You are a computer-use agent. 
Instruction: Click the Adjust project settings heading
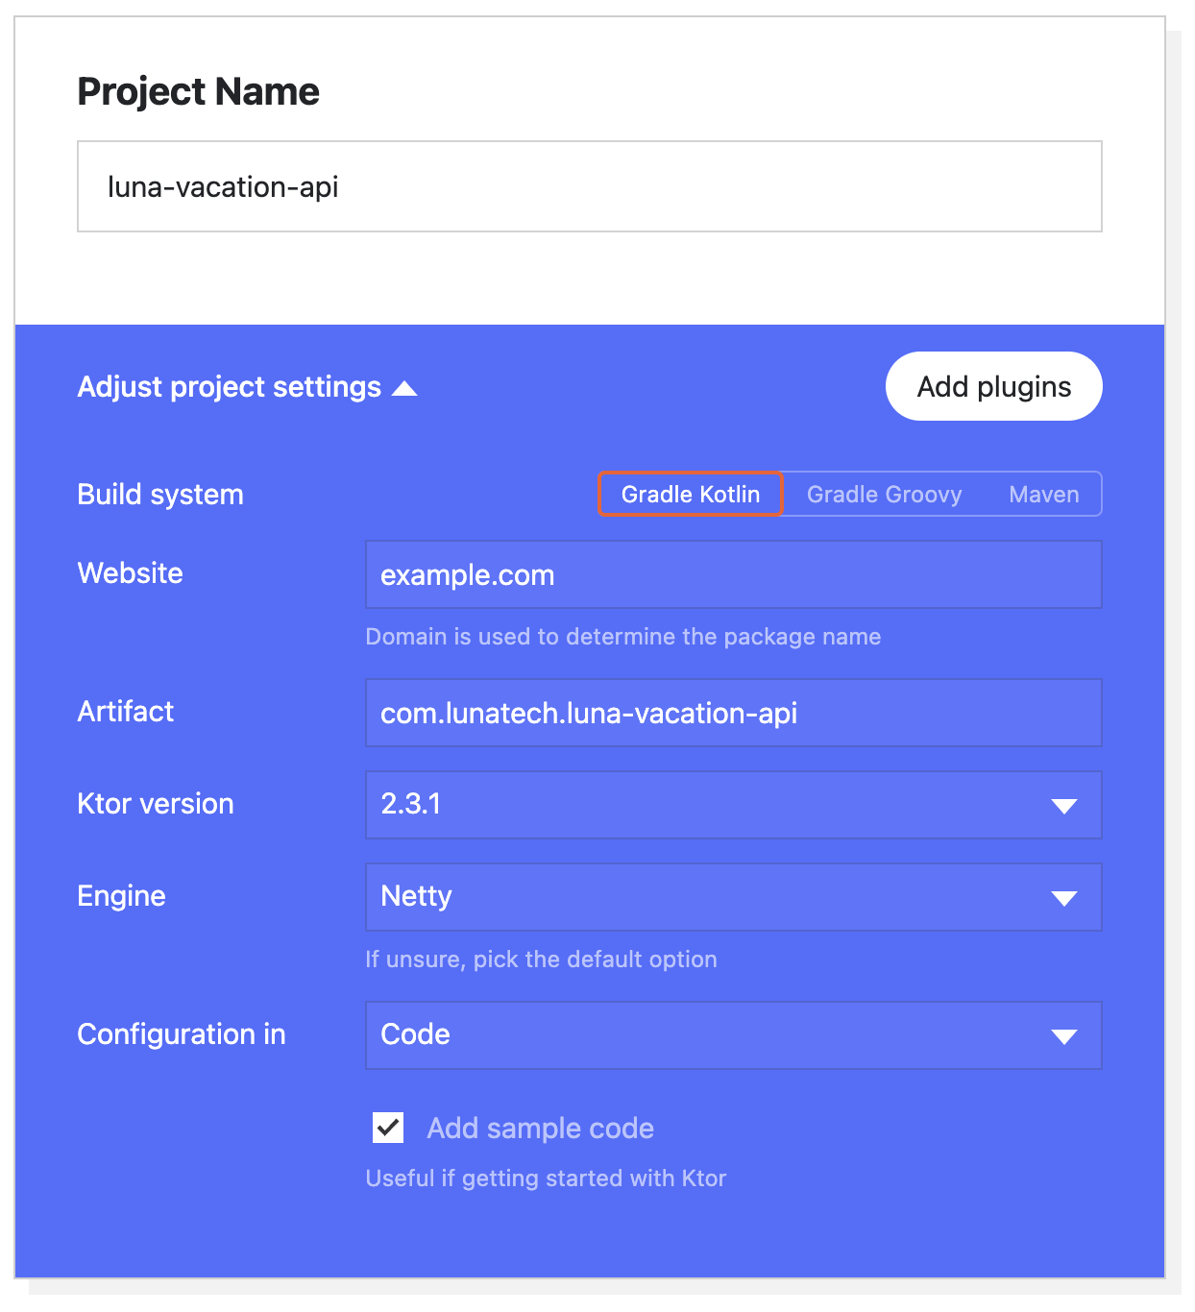coord(230,386)
